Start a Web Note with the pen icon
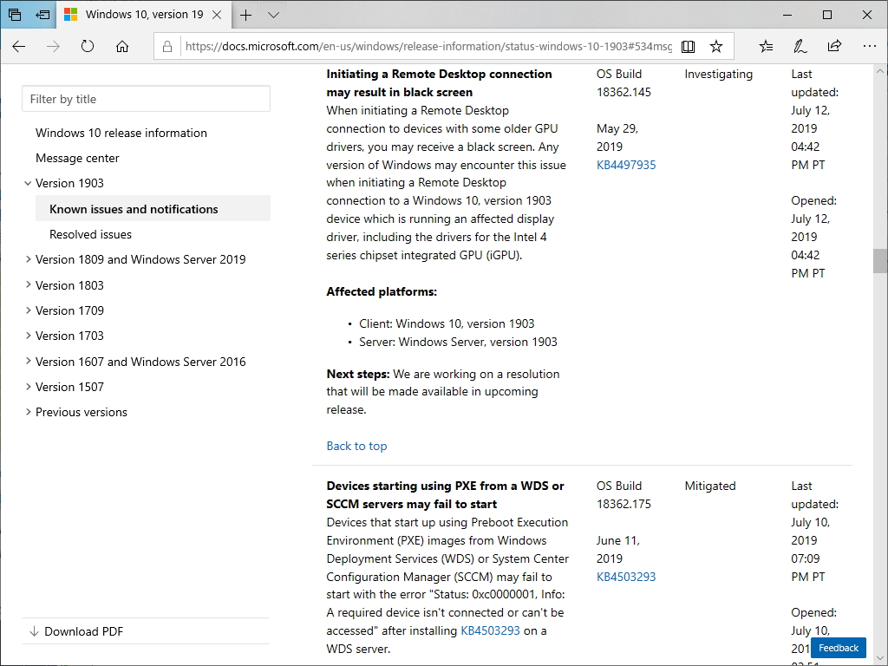The height and width of the screenshot is (666, 888). pos(799,46)
